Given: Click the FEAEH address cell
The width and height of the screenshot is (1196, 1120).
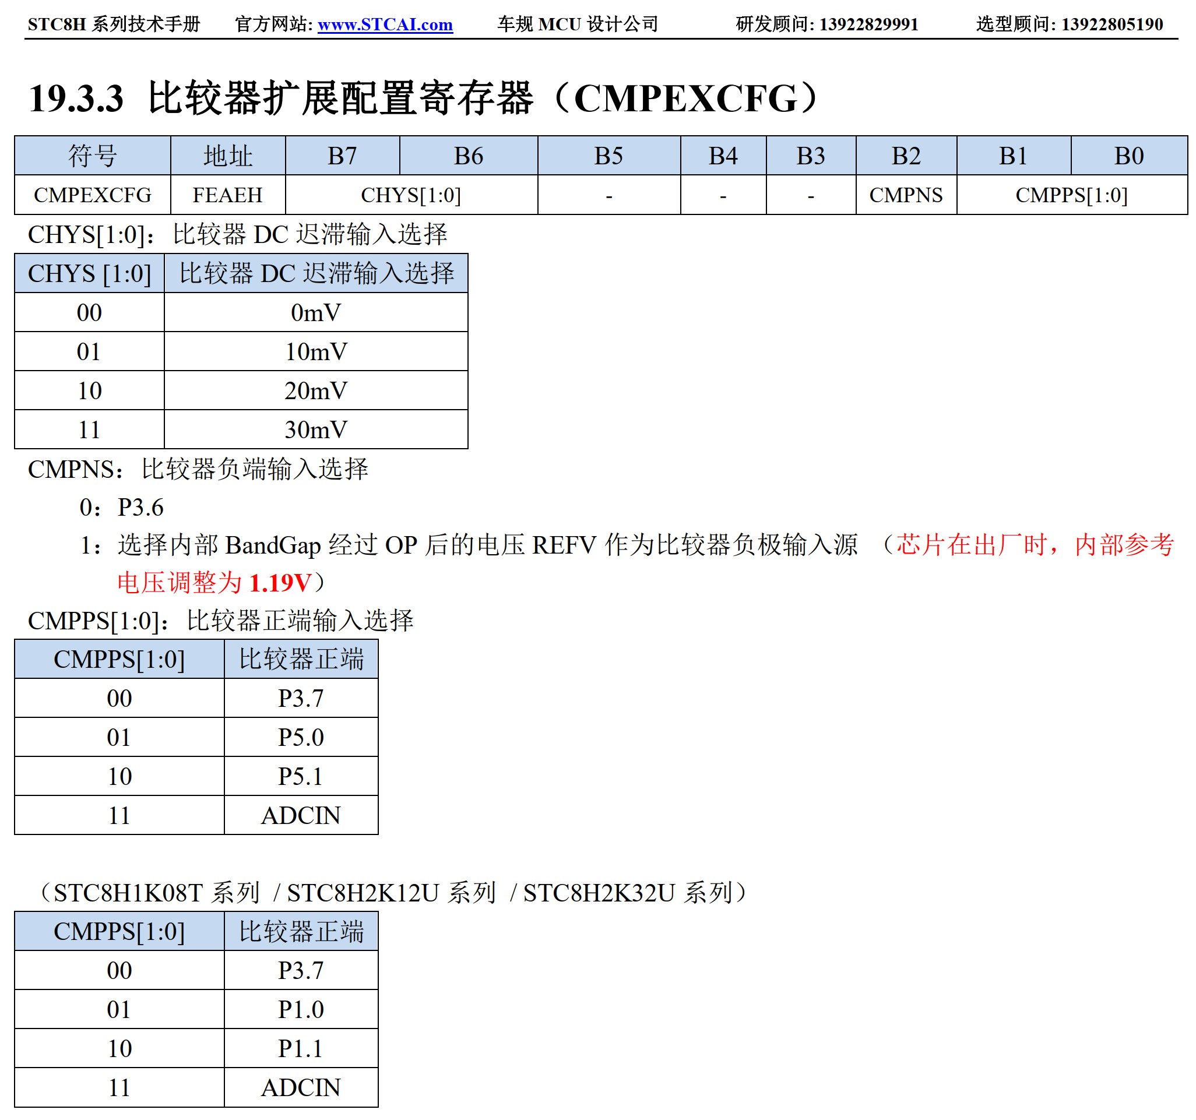Looking at the screenshot, I should click(x=227, y=195).
